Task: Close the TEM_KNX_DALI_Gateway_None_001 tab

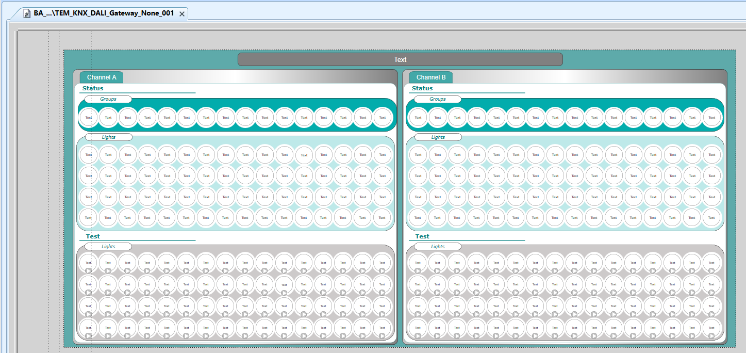Action: [181, 14]
